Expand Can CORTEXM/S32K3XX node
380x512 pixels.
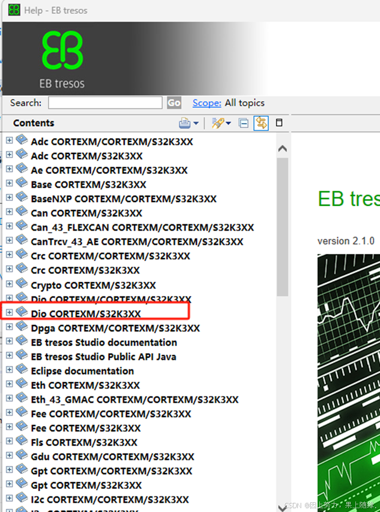pyautogui.click(x=10, y=212)
